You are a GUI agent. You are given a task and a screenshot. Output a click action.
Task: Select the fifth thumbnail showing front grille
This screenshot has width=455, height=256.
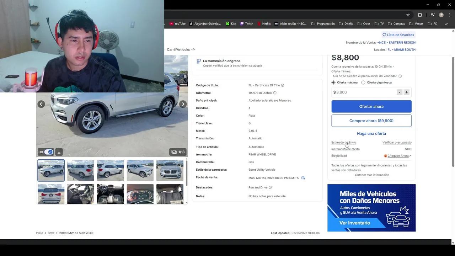(170, 170)
